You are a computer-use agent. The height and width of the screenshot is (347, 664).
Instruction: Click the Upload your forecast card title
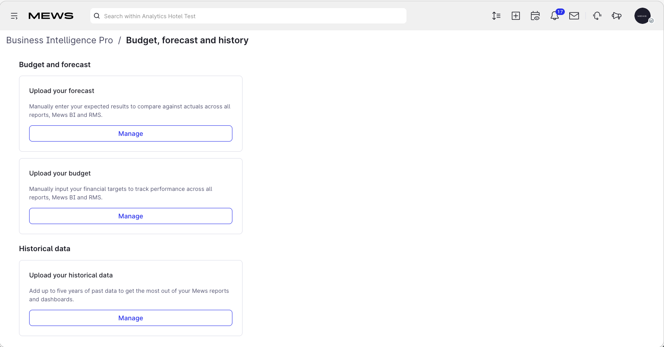click(x=62, y=91)
